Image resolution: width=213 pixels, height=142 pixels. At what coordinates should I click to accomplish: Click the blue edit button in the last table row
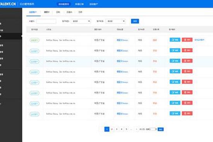[x=175, y=113]
